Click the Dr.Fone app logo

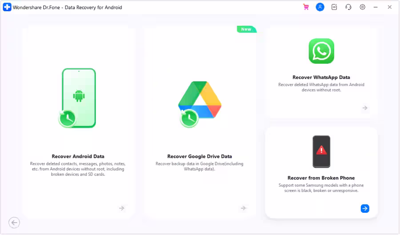[x=7, y=7]
